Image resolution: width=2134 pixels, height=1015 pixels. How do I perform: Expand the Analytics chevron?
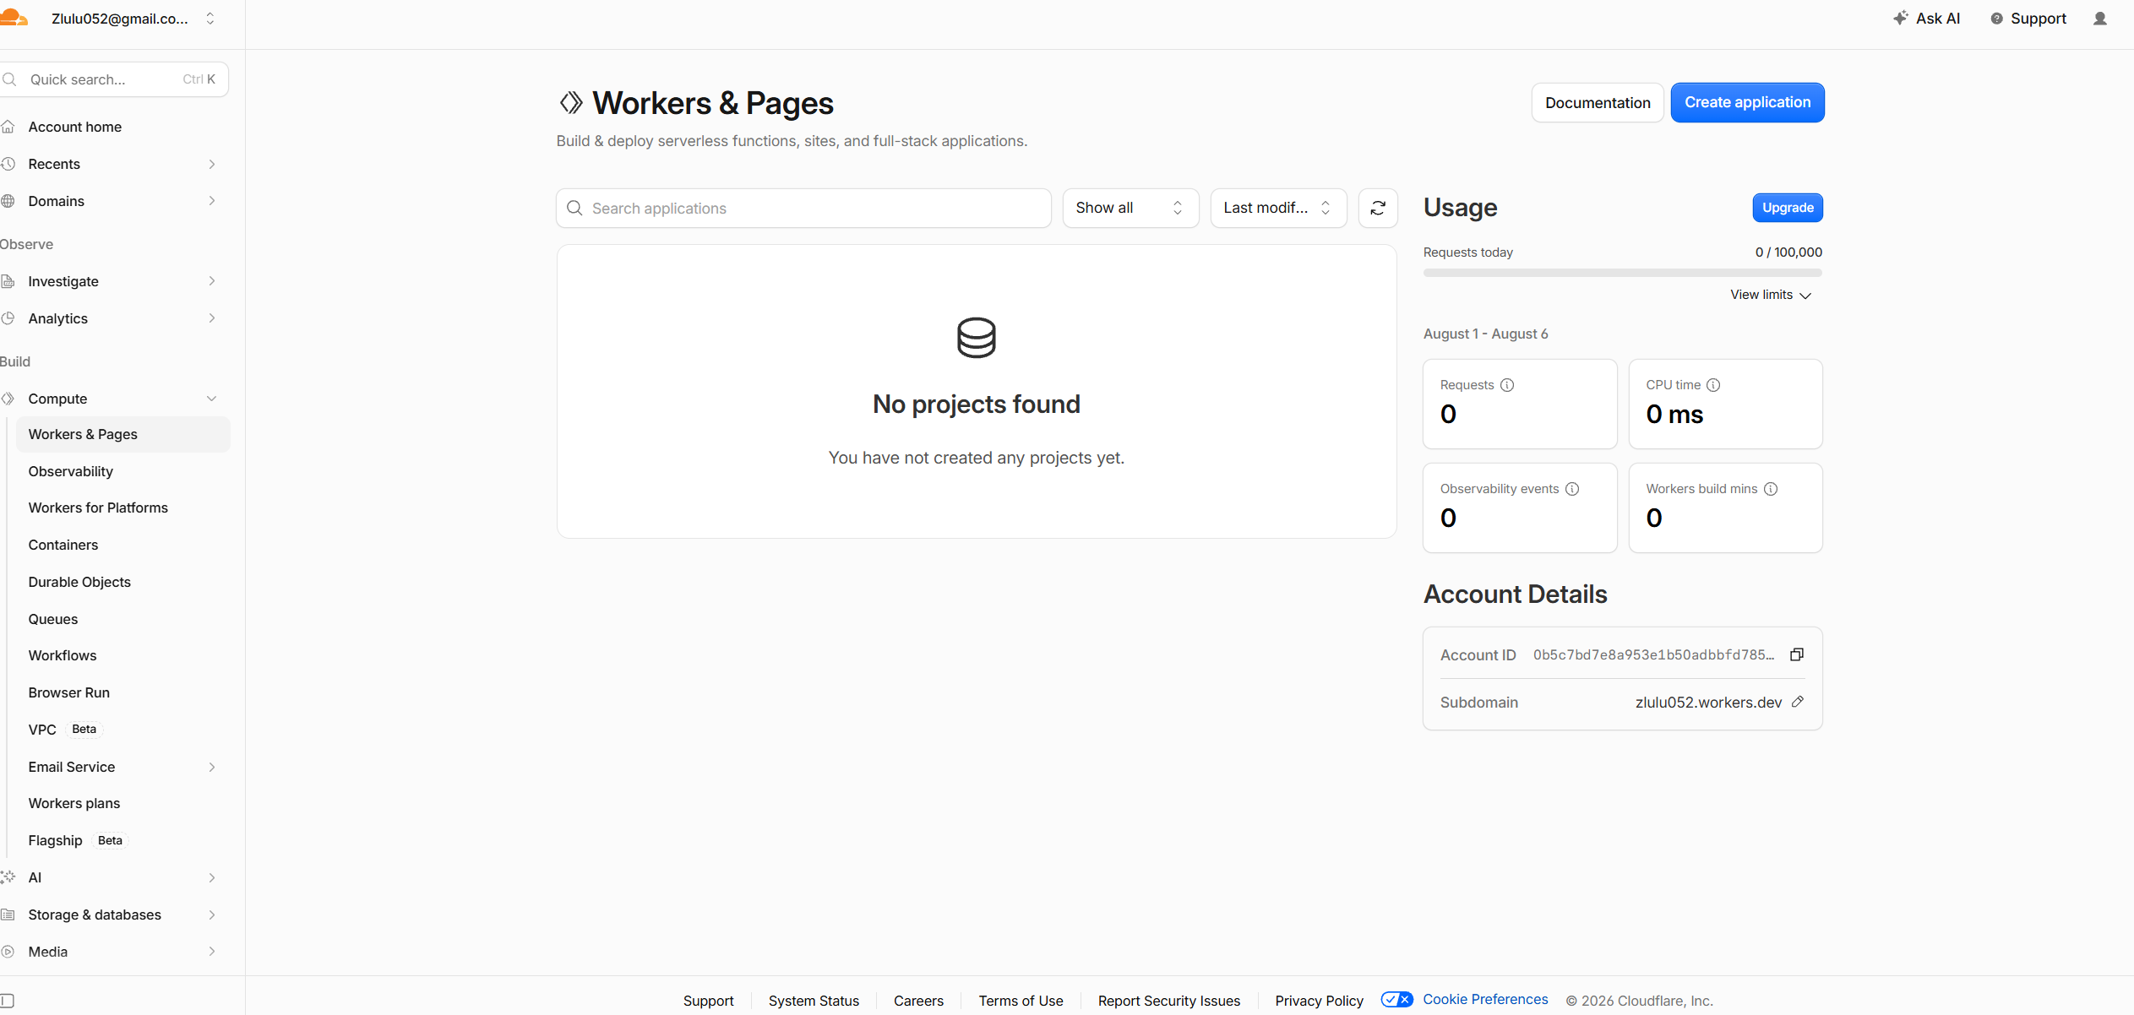pos(212,318)
